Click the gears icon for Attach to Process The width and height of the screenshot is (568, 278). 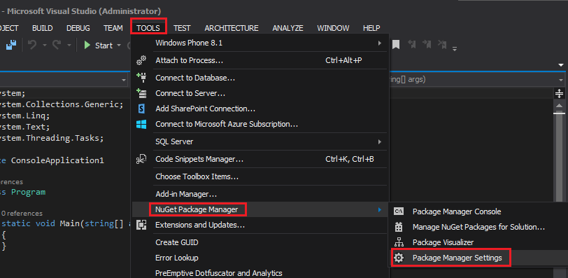click(x=141, y=60)
